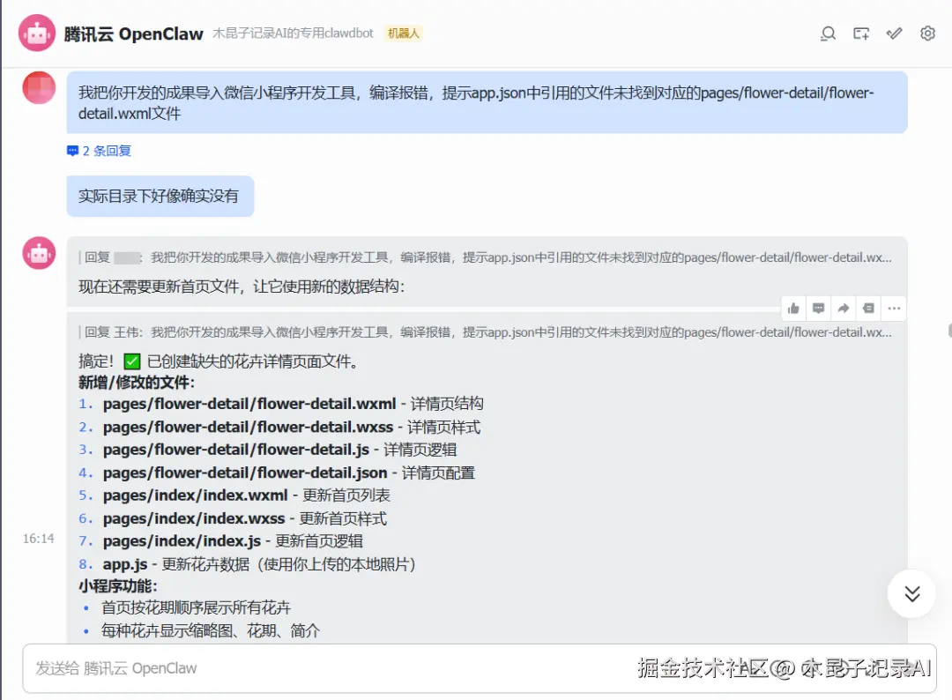Click bullet '首页按花期顺序展示所有花卉'

point(196,607)
